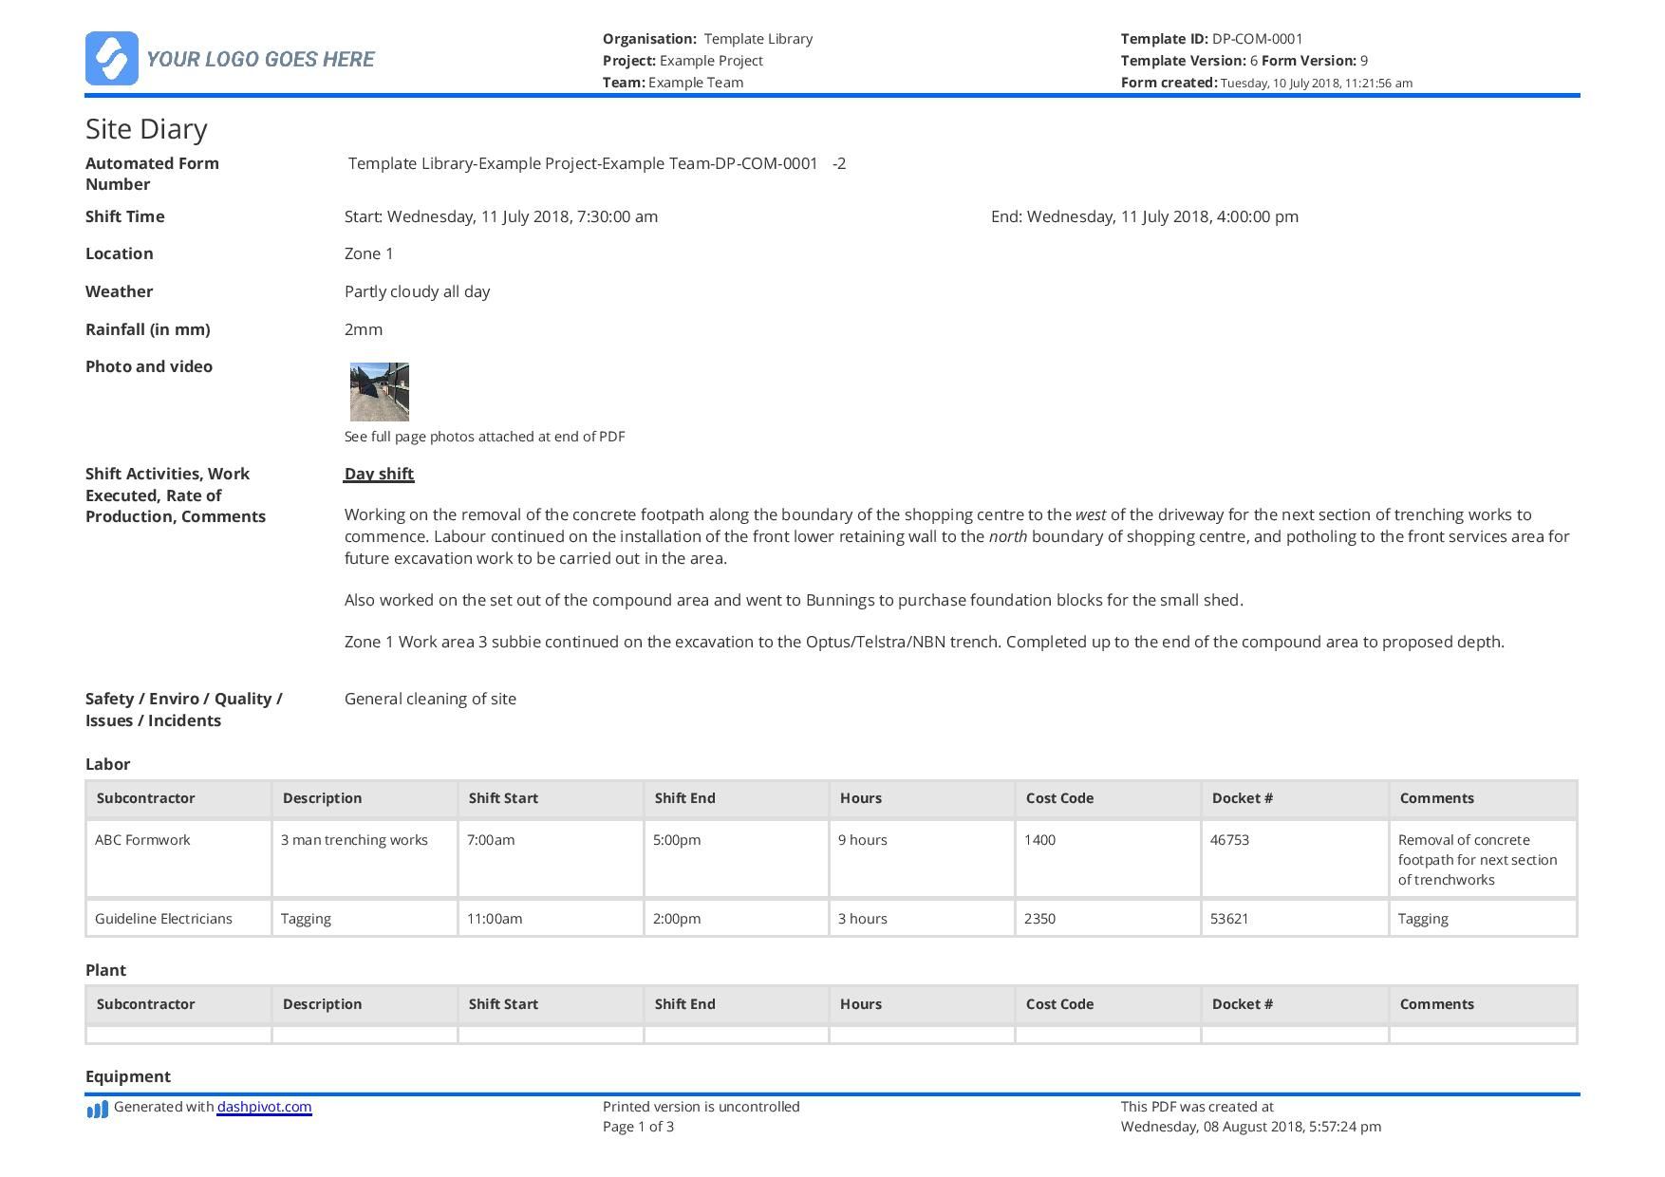Screen dimensions: 1665x1177
Task: Click 'General cleaning of site' text
Action: point(430,699)
